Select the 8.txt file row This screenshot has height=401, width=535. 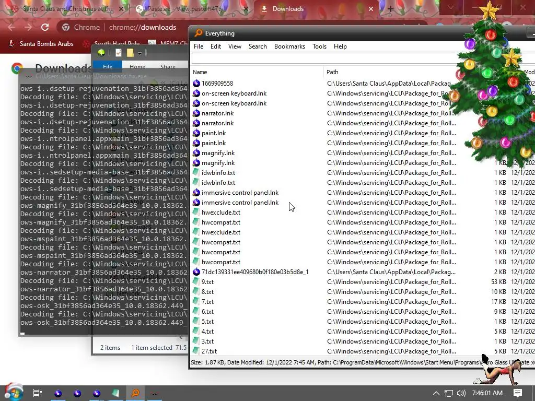coord(362,291)
